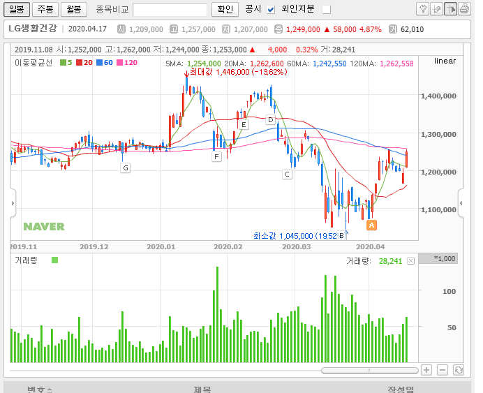The image size is (483, 393).
Task: Click the chart range scrollbar handle
Action: coord(370,370)
